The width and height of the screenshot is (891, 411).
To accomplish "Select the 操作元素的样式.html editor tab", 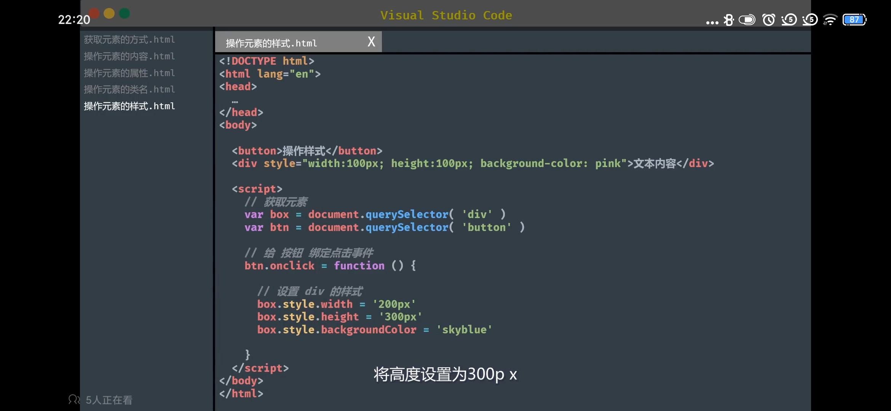I will coord(271,43).
